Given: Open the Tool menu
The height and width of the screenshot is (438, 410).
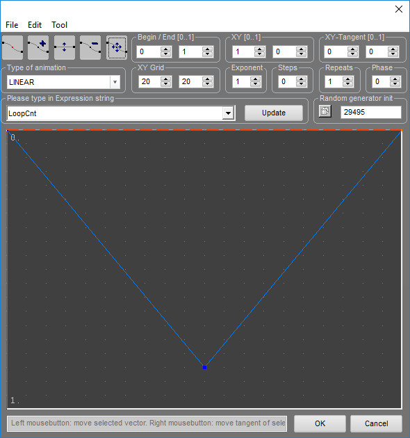Looking at the screenshot, I should coord(59,25).
